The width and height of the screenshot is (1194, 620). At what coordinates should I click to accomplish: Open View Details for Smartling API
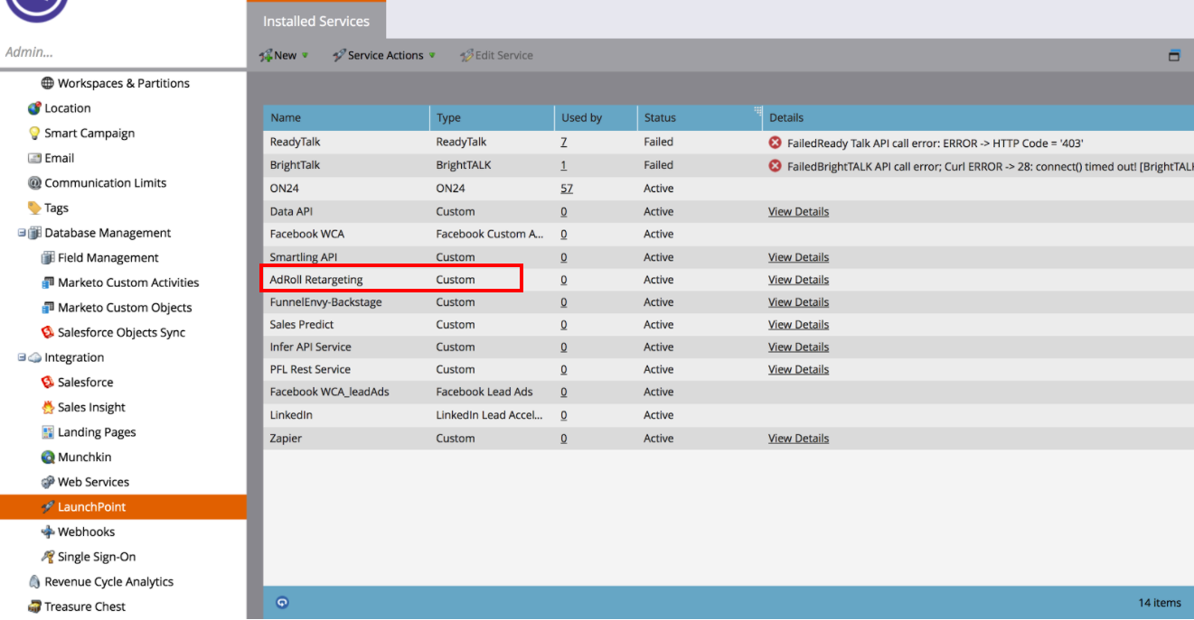[x=798, y=257]
